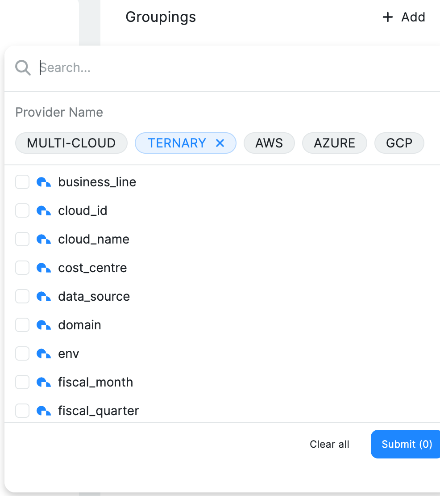Click the Ternary icon beside business_line
The height and width of the screenshot is (496, 440).
point(44,182)
